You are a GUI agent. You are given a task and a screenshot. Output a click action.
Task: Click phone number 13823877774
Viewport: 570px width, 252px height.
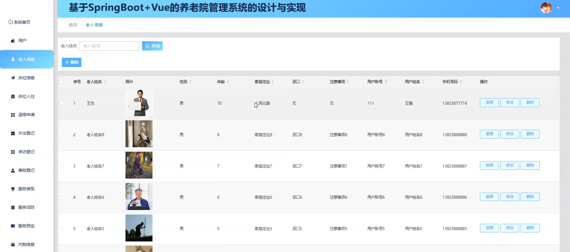455,103
